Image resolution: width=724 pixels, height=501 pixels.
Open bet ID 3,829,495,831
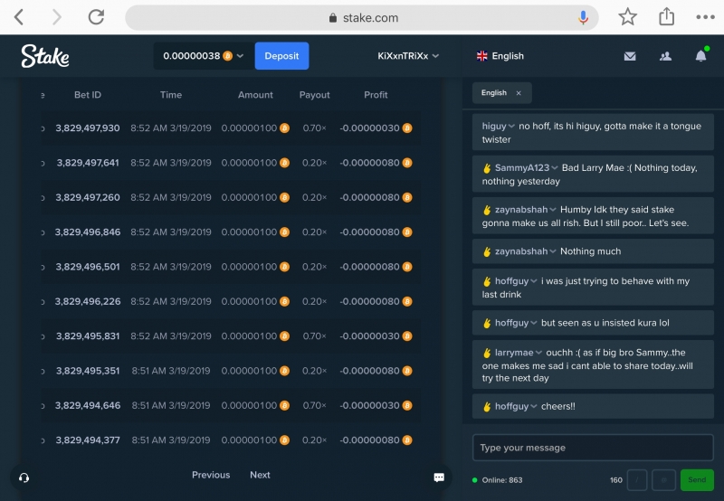tap(88, 336)
